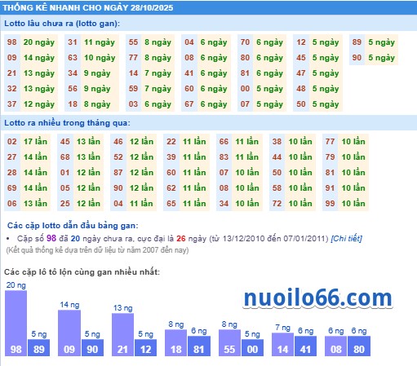Click the chart bar labeled 21 (13 ng)
417x366 pixels.
[x=122, y=335]
